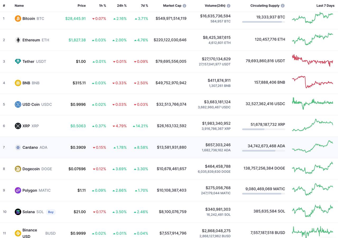338x238 pixels.
Task: Click the Dogecoin logo icon
Action: pos(18,169)
